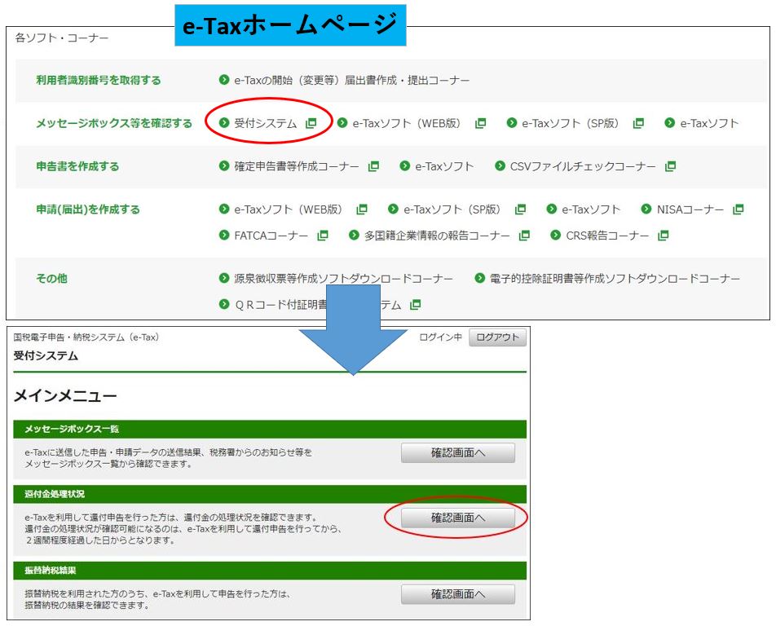Click green arrow bullet before 電子的控除証明書等作成ソフト
This screenshot has width=776, height=626.
479,278
